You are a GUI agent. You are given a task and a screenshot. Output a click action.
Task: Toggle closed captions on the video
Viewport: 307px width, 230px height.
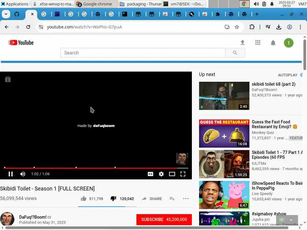click(x=151, y=174)
